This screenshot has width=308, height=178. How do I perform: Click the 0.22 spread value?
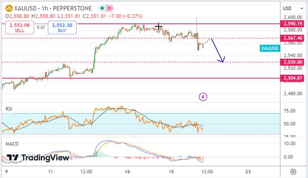pyautogui.click(x=41, y=27)
